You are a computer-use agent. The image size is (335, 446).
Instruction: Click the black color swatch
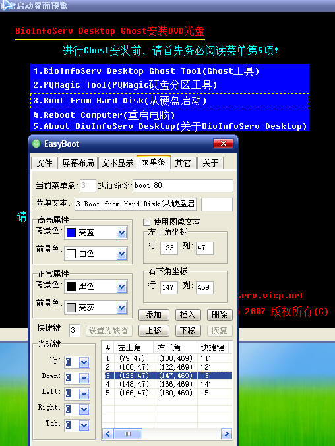point(71,287)
